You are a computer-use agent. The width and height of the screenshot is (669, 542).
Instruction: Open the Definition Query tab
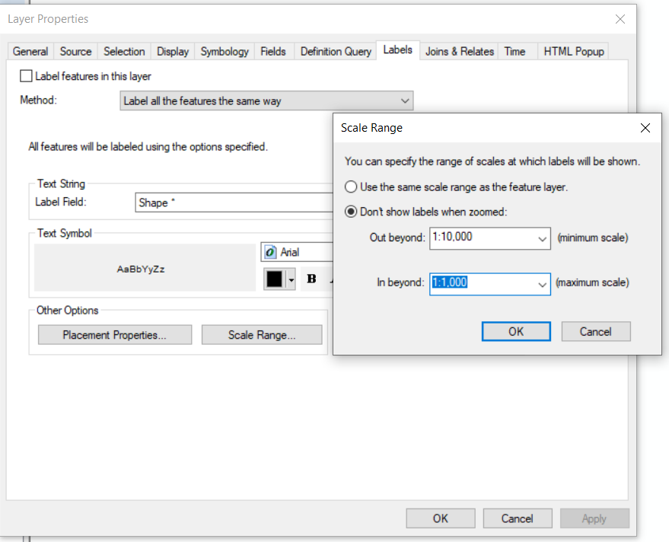click(x=336, y=51)
